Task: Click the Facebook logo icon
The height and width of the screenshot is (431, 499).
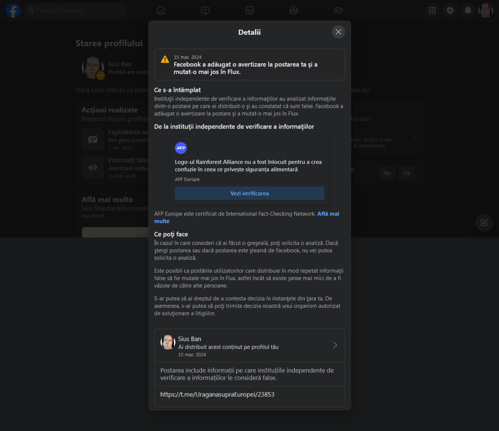Action: tap(13, 10)
